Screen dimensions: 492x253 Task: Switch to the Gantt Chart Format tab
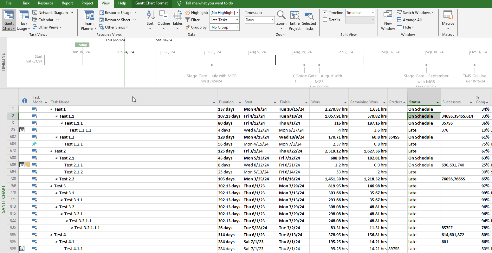[151, 4]
